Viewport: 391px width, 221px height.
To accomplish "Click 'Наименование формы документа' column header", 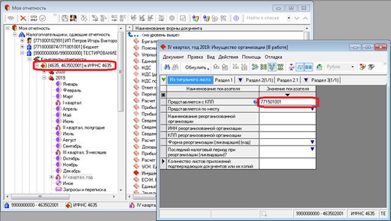I will point(219,28).
